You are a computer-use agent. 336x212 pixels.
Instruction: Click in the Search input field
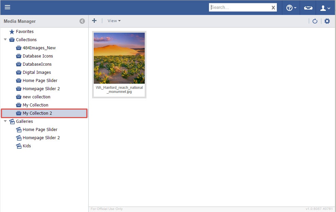pos(240,7)
